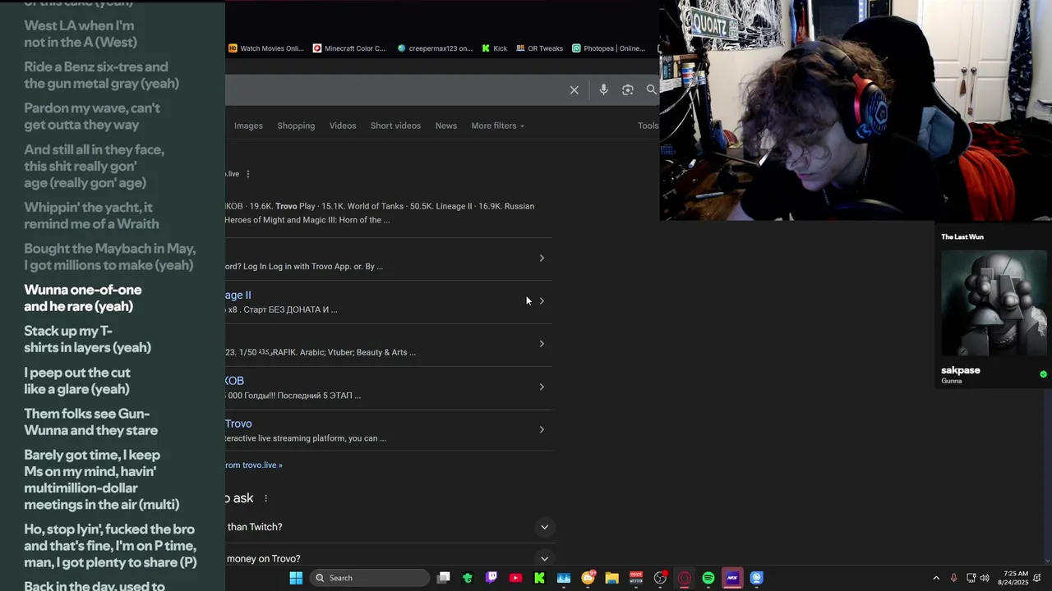This screenshot has height=591, width=1052.
Task: Open Task View on the taskbar
Action: tap(444, 578)
